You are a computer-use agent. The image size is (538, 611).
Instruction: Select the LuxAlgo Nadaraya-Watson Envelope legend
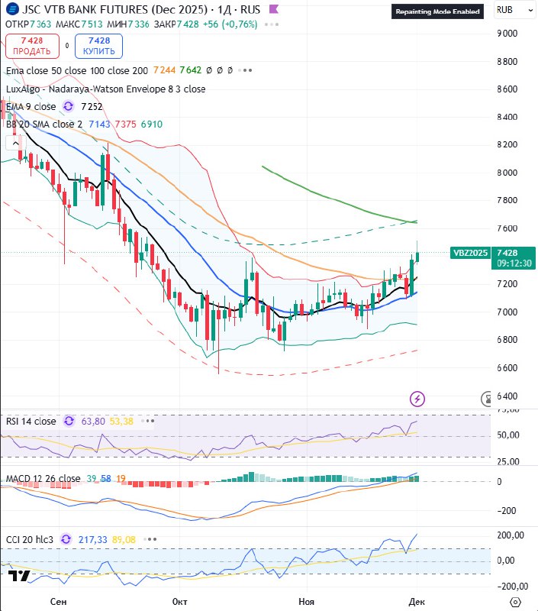[105, 89]
